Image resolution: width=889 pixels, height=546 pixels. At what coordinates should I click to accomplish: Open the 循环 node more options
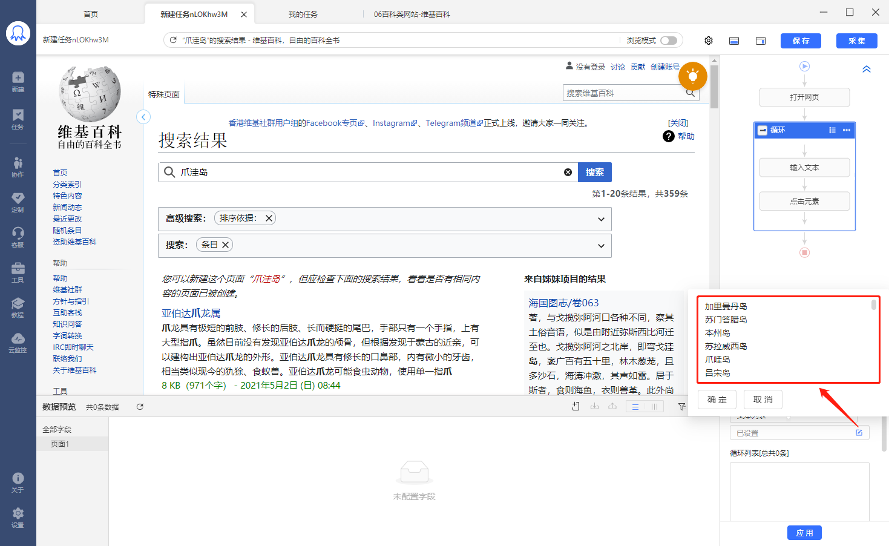847,130
